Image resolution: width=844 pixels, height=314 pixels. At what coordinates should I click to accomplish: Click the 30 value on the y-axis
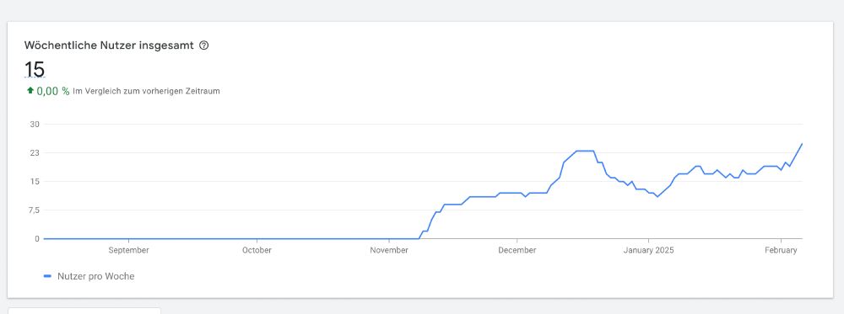35,124
